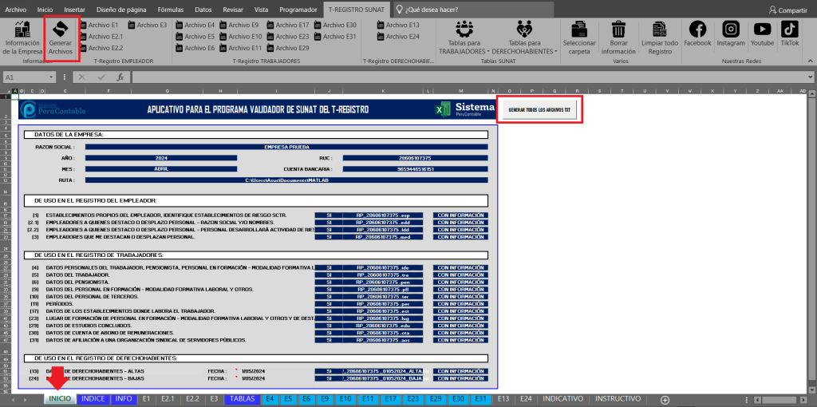
Task: Click the RUTA path cell
Action: [x=286, y=180]
